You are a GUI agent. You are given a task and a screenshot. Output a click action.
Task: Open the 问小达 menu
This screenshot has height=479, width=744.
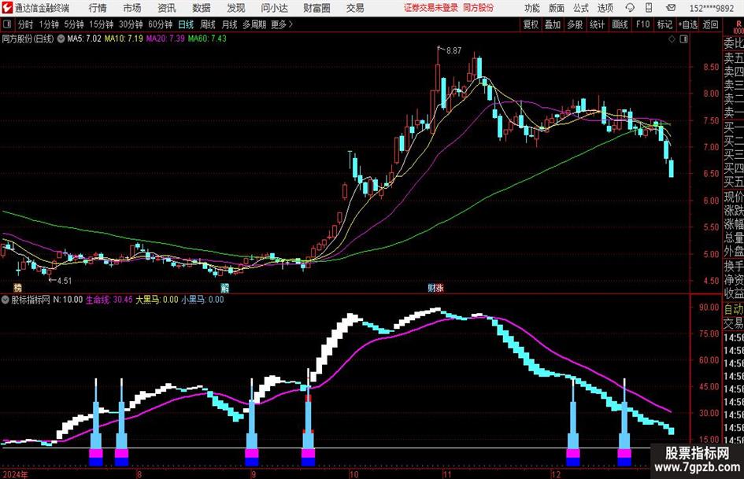[274, 8]
